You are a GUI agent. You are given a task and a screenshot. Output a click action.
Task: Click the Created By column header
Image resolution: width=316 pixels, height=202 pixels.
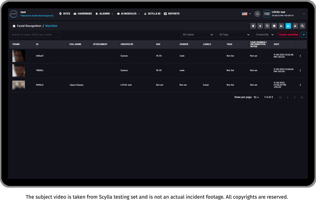click(x=127, y=44)
